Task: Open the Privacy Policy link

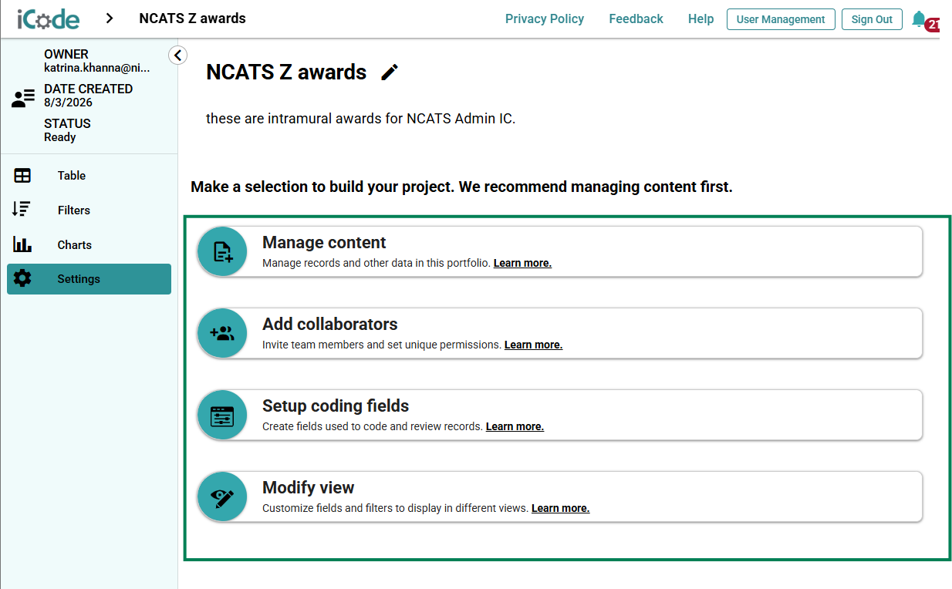Action: click(x=545, y=19)
